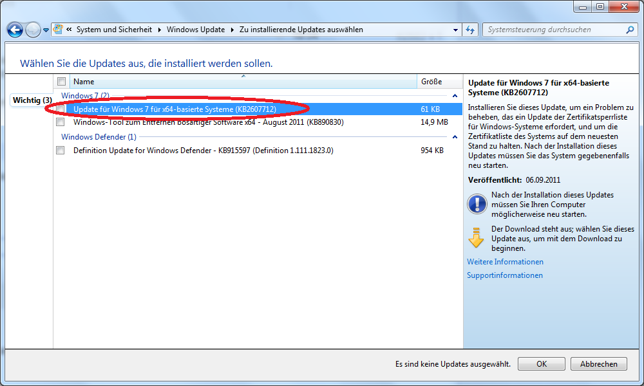Click the blue exclamation restart notice icon

click(x=477, y=204)
